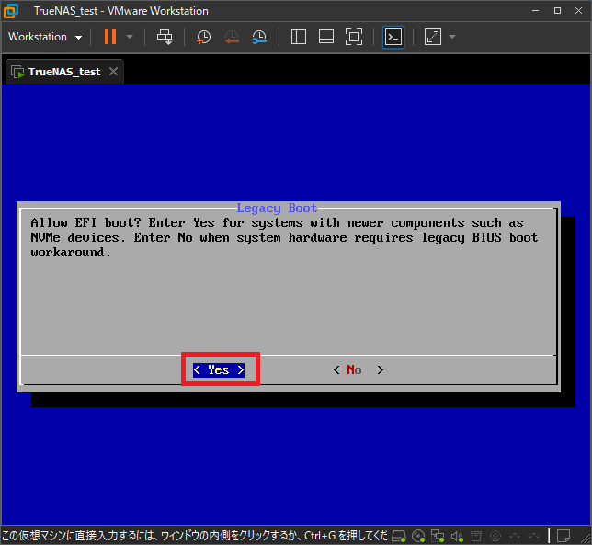Image resolution: width=592 pixels, height=545 pixels.
Task: Take a snapshot of the VM
Action: tap(203, 37)
